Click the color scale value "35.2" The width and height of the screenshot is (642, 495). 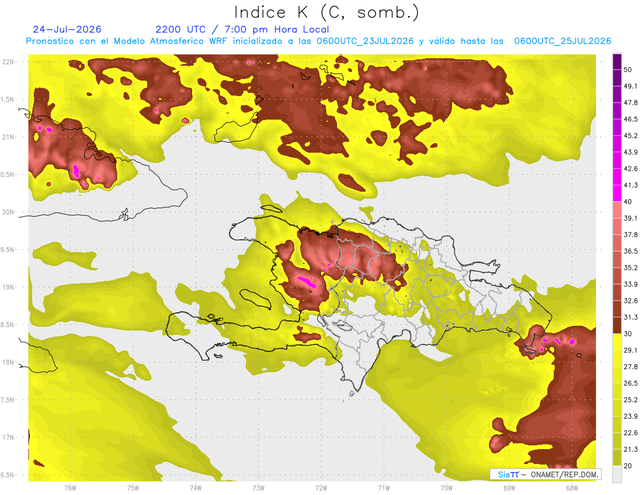pos(631,268)
